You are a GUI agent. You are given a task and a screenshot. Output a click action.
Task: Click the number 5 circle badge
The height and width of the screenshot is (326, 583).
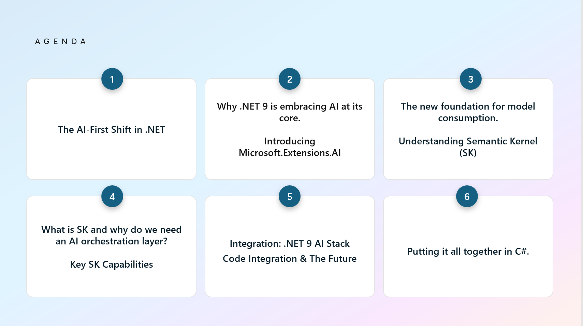(x=289, y=197)
